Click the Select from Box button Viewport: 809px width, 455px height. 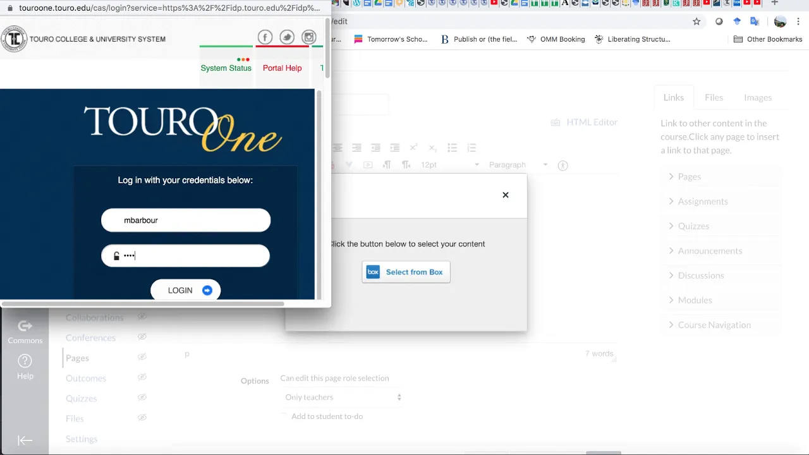[x=406, y=272]
